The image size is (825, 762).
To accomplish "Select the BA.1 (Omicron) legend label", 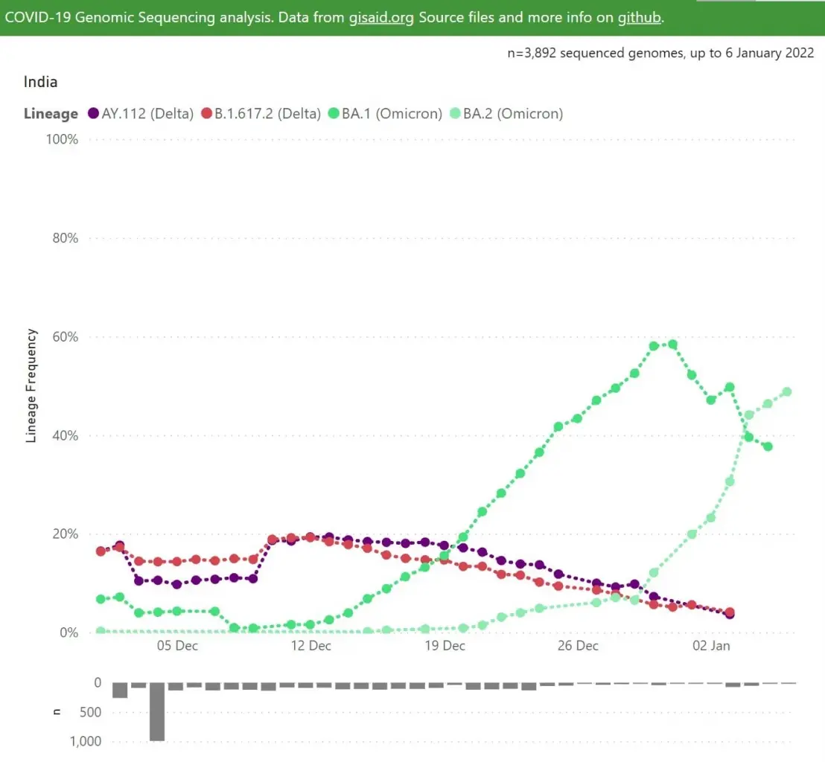I will 392,114.
